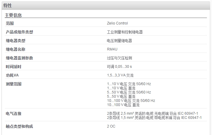Select the 主要信息 heading

13,15
